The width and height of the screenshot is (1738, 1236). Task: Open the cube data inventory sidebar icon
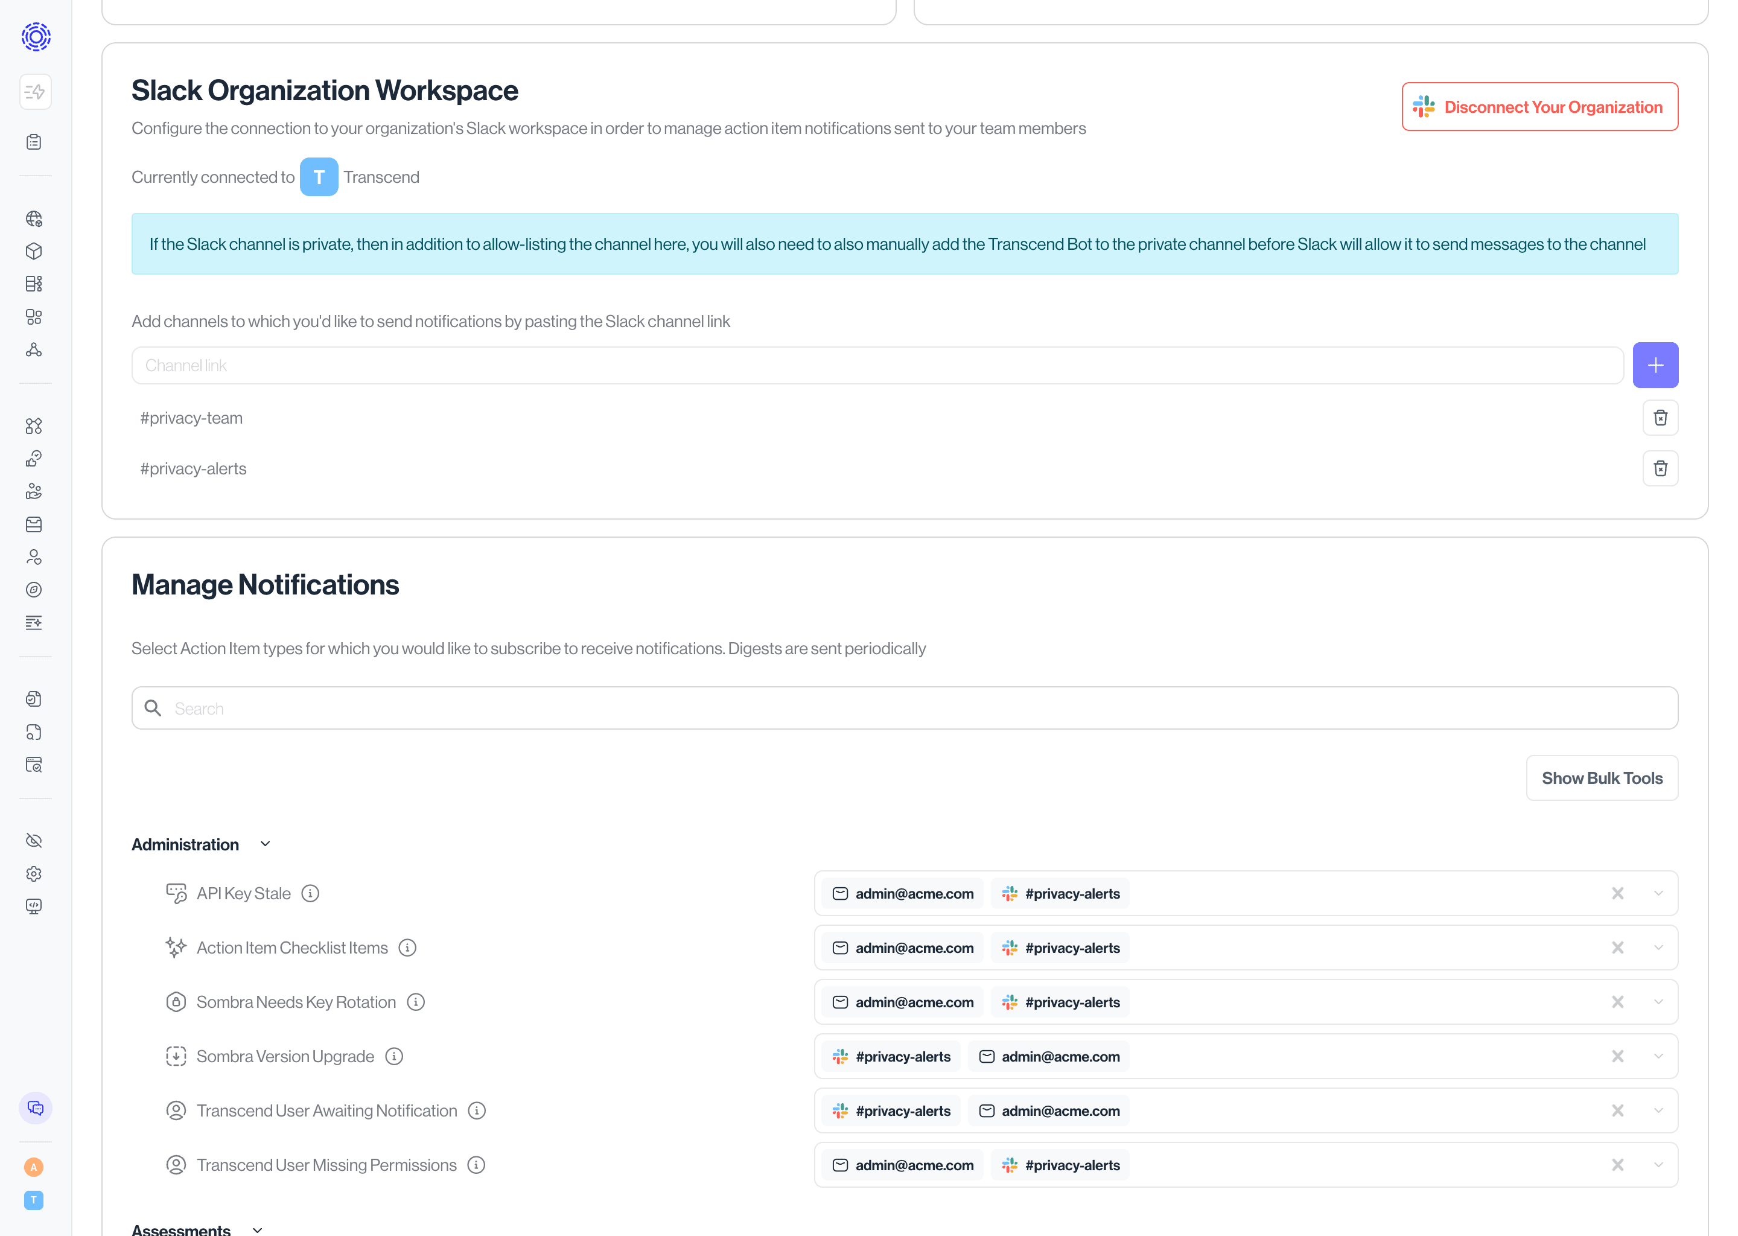(x=34, y=251)
